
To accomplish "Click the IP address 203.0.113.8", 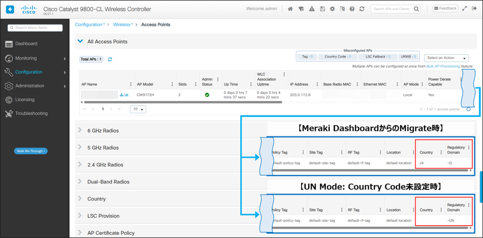I will pyautogui.click(x=300, y=95).
